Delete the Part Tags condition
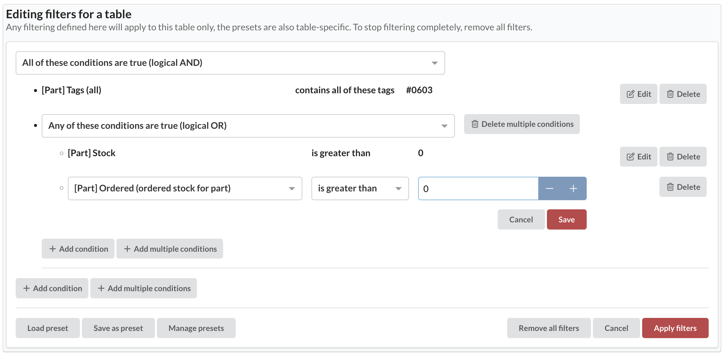The image size is (724, 358). [683, 94]
